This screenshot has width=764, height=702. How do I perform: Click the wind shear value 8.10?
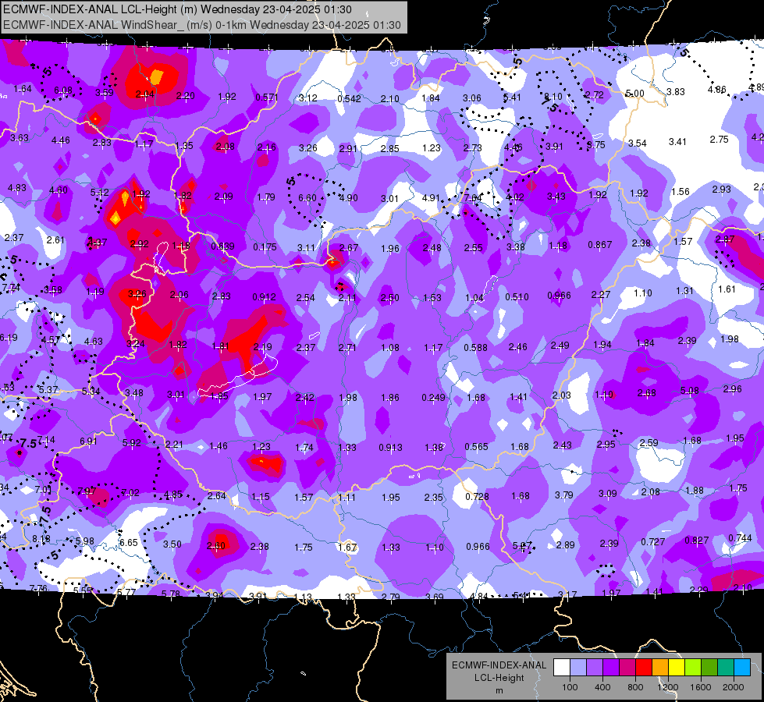[553, 96]
